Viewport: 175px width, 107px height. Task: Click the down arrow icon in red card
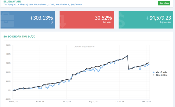[x=63, y=22]
